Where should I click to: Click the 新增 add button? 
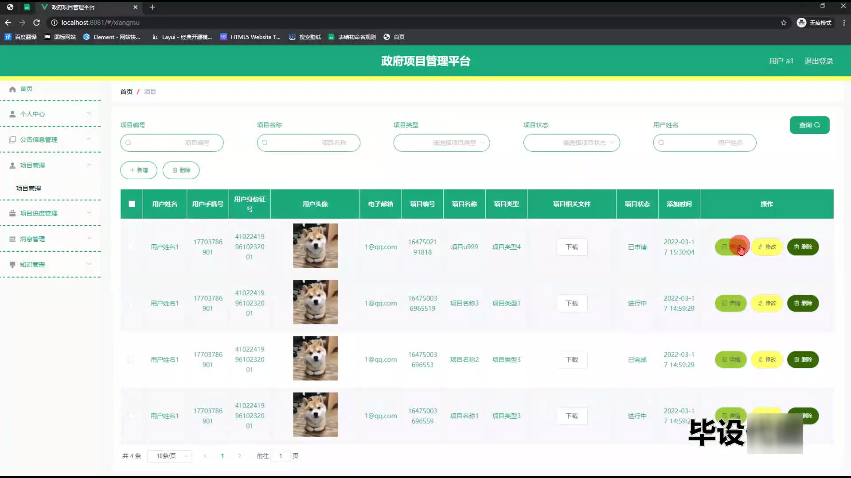point(139,170)
